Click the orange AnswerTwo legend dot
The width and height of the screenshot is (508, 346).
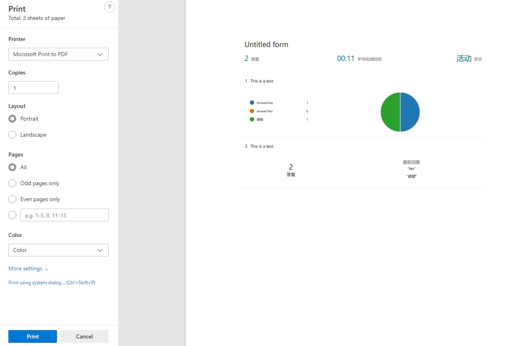click(252, 111)
